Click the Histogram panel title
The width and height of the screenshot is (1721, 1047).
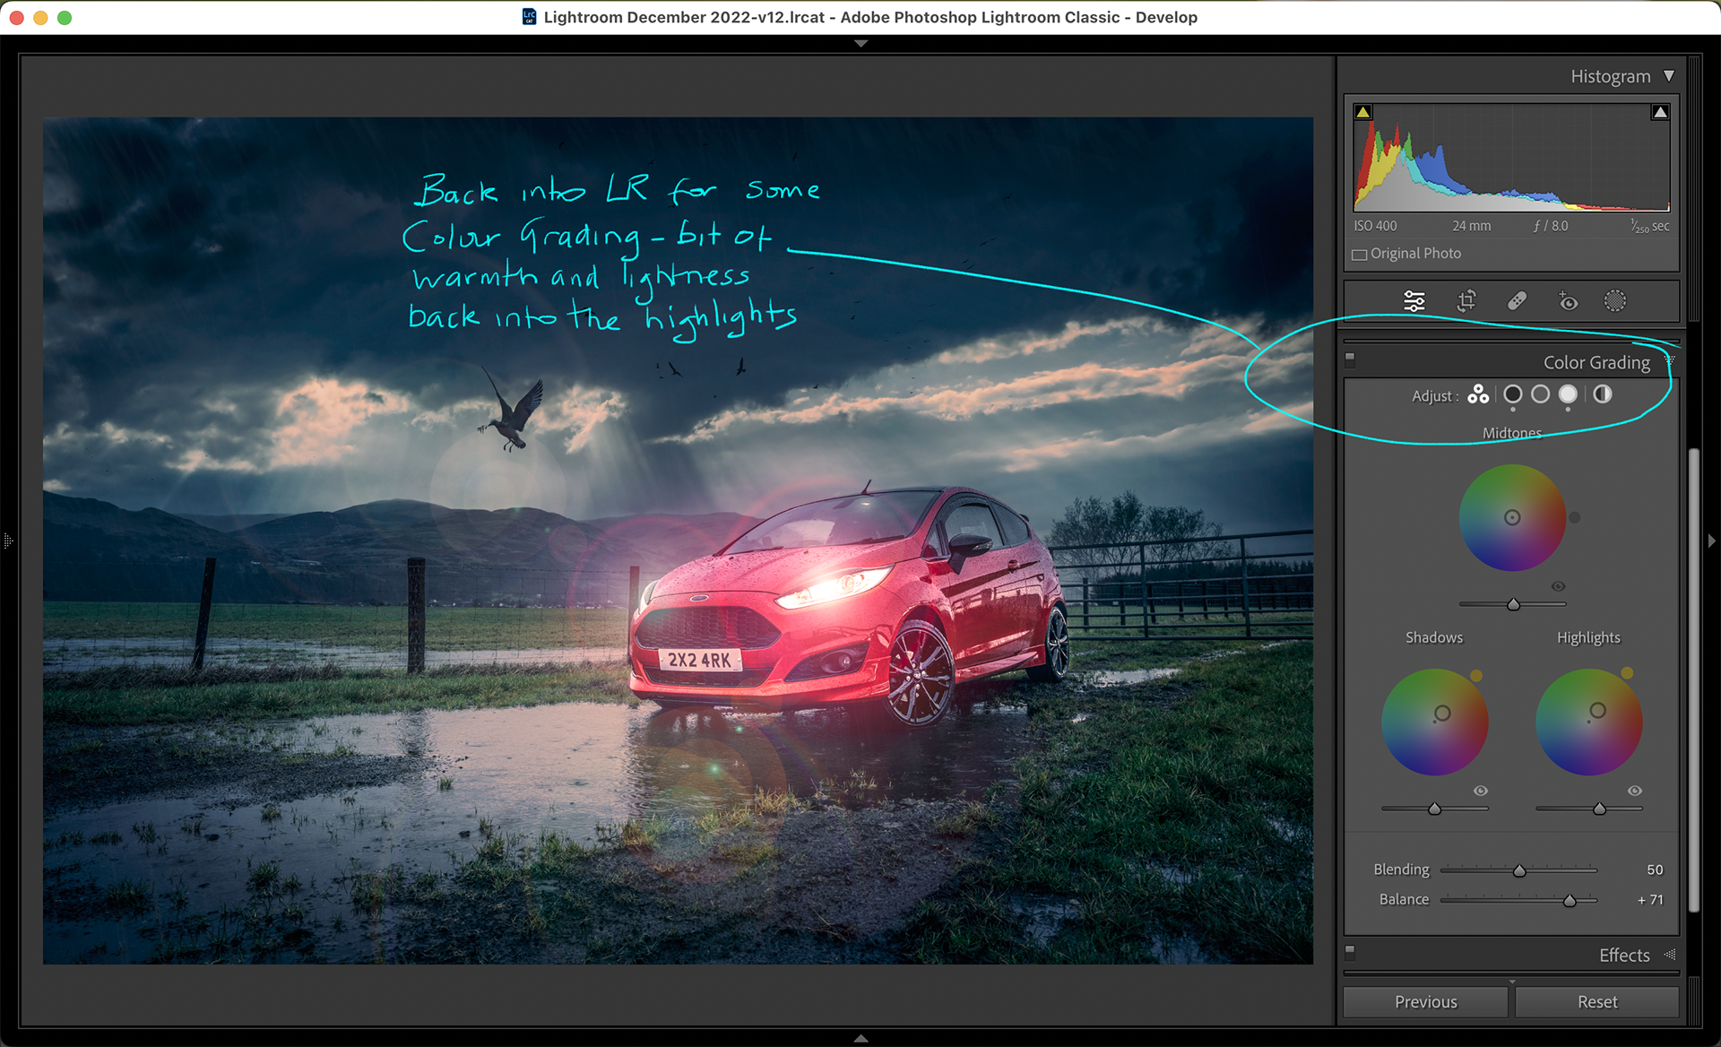pyautogui.click(x=1610, y=76)
